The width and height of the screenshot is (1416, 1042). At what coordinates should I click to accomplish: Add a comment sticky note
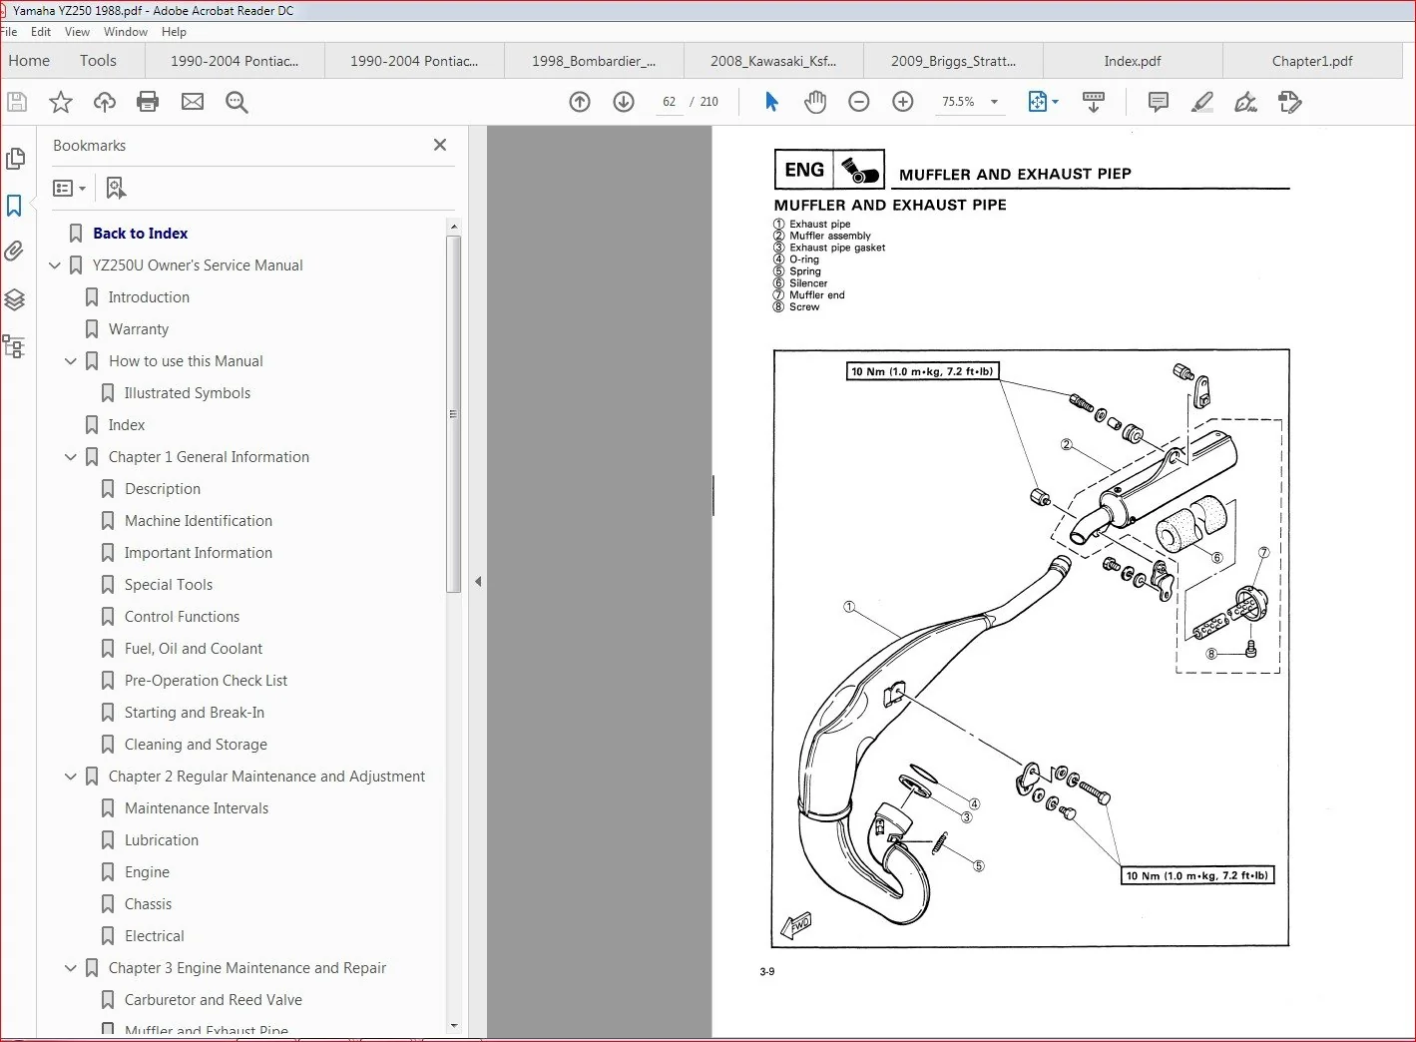[x=1159, y=102]
